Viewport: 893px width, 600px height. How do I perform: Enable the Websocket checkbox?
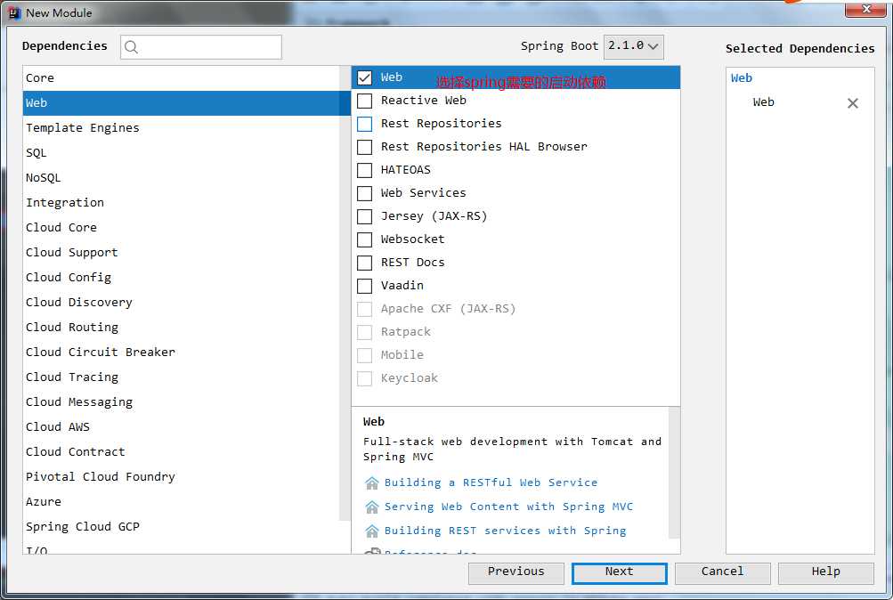[x=364, y=239]
